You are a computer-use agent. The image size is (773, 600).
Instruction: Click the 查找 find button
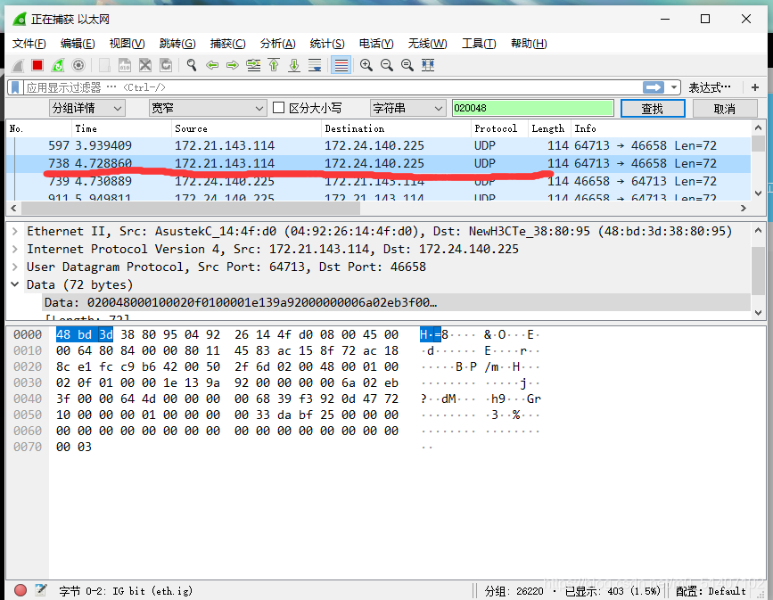tap(653, 109)
